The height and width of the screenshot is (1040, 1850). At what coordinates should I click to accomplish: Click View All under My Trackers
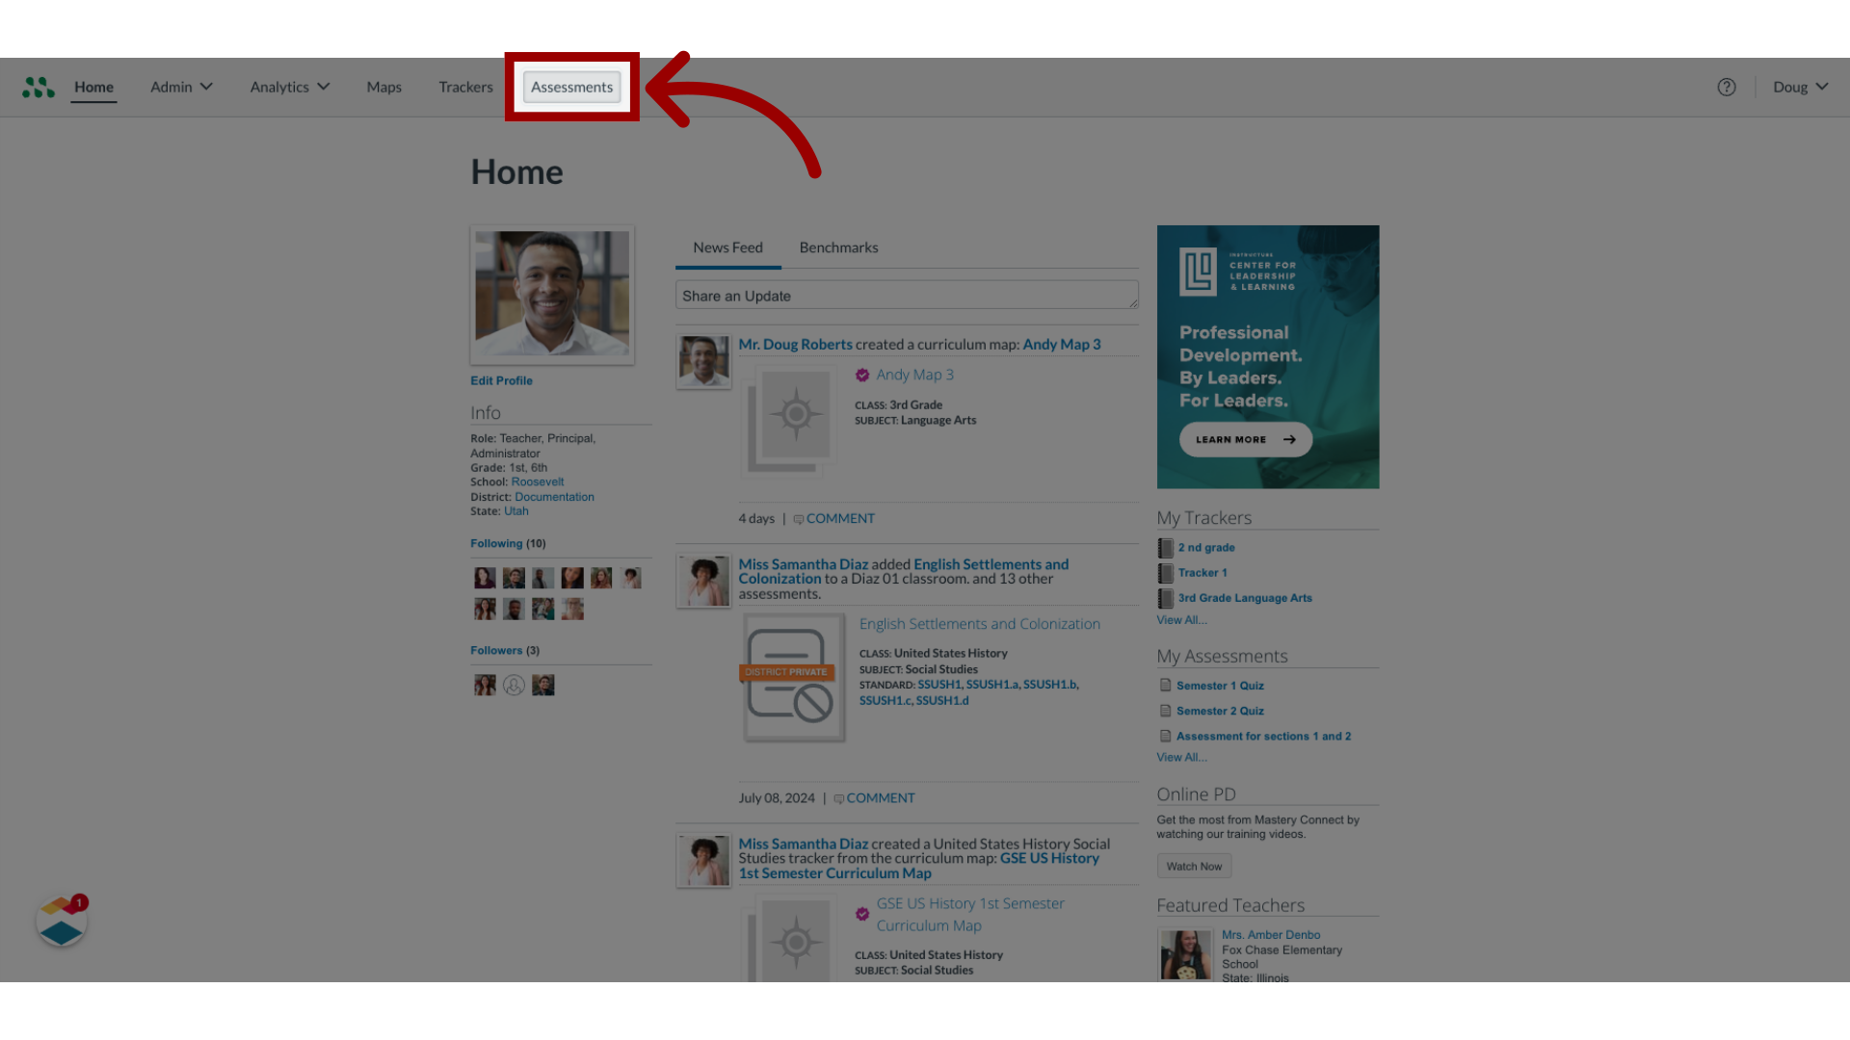[x=1181, y=620]
